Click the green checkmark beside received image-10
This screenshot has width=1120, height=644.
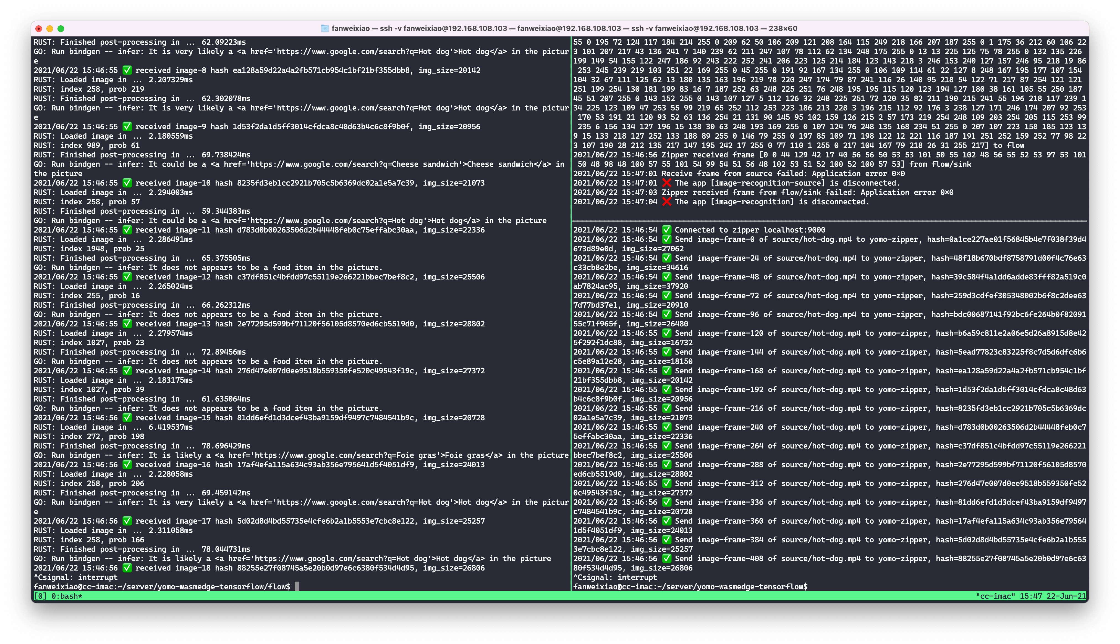click(127, 183)
